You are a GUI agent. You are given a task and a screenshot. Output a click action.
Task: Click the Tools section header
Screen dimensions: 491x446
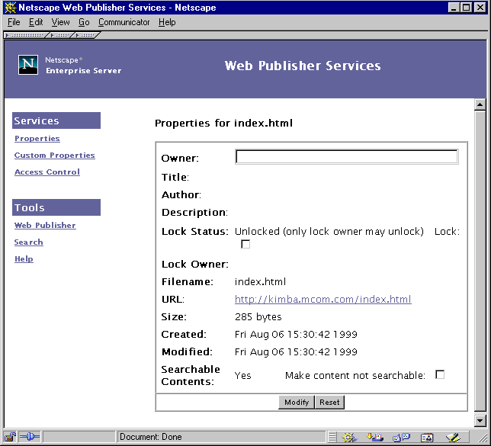pyautogui.click(x=56, y=207)
